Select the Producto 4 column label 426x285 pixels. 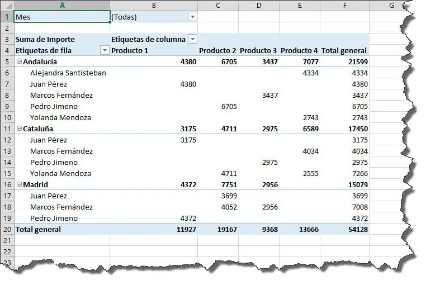(299, 50)
